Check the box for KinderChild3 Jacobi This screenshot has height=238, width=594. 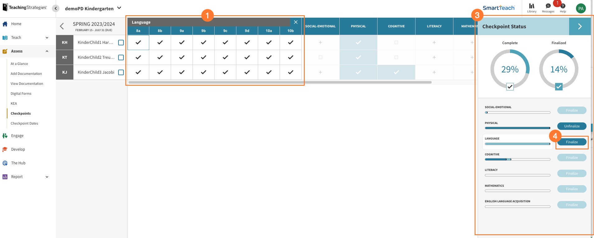coord(121,72)
